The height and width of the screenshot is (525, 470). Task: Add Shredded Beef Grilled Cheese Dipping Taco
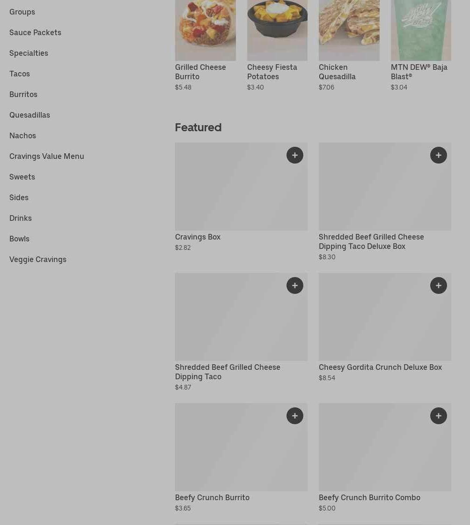tap(294, 285)
